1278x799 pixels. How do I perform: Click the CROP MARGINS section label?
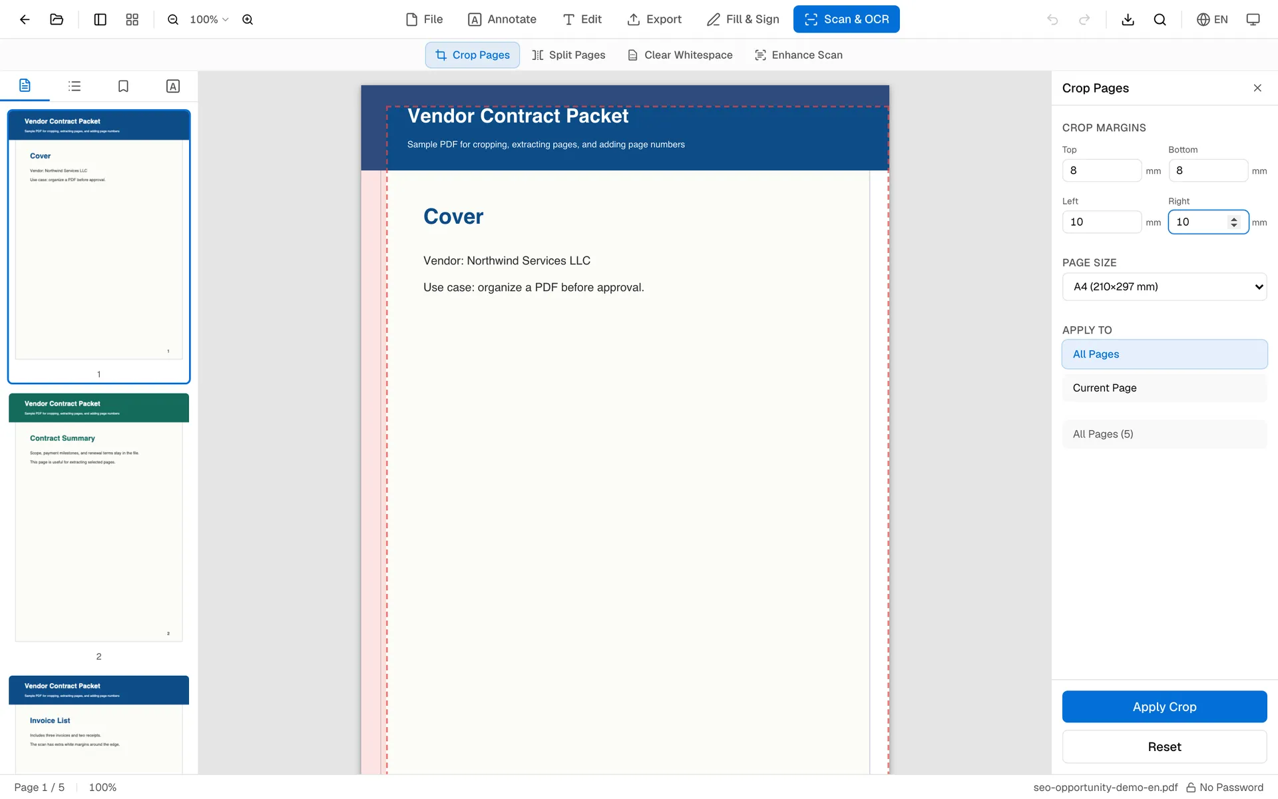pos(1104,128)
